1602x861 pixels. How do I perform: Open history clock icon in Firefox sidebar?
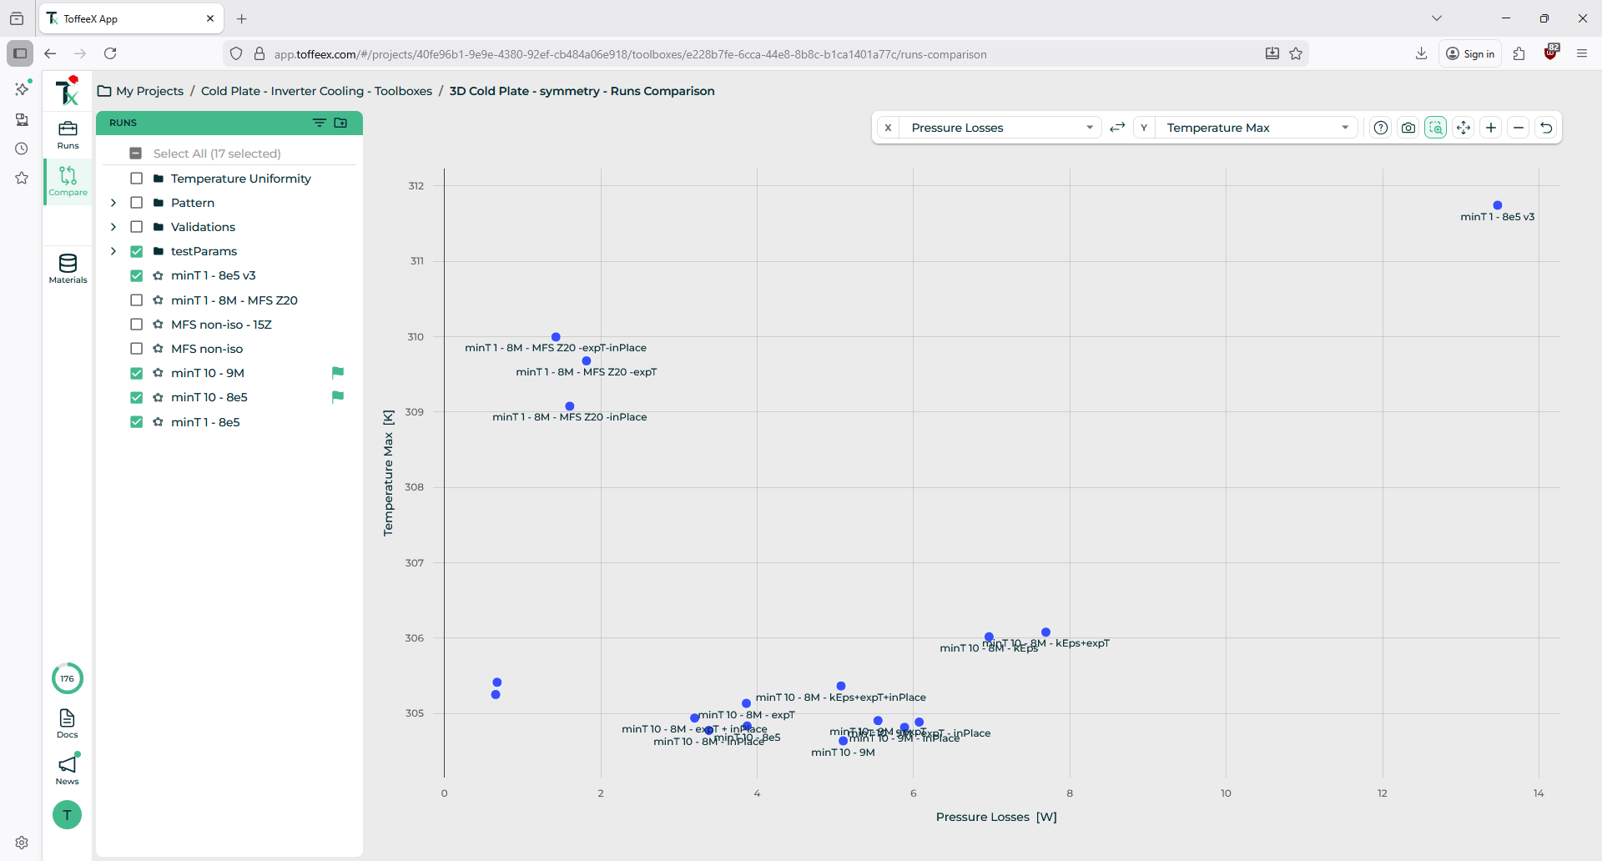(x=22, y=149)
